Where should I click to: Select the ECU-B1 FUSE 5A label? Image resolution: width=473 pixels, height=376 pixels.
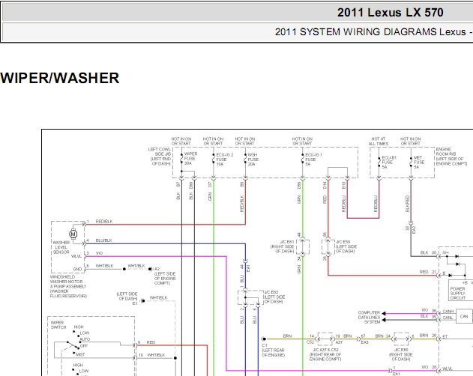(389, 163)
